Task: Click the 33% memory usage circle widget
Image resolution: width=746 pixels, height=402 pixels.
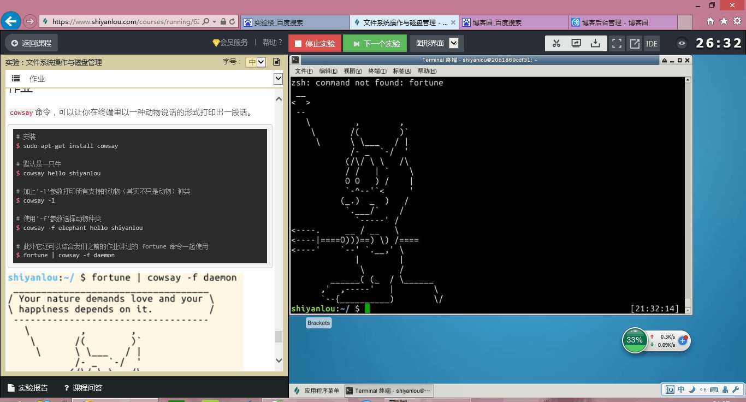Action: (635, 340)
